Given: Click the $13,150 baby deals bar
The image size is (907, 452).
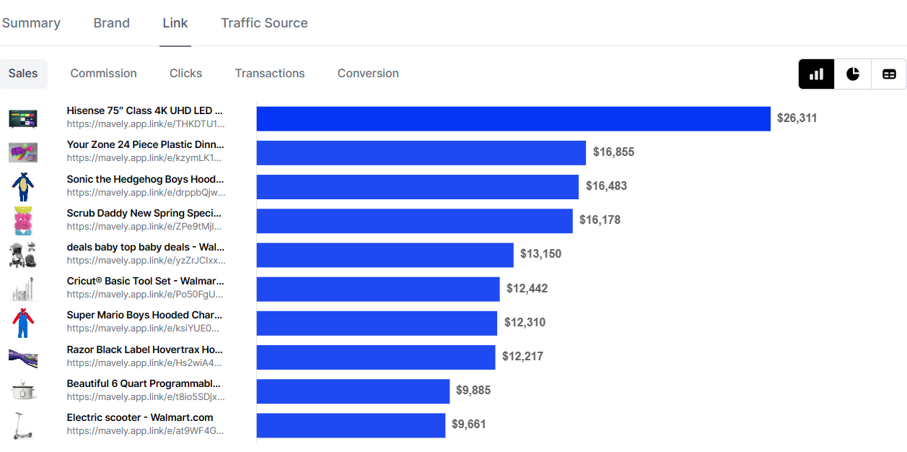Looking at the screenshot, I should (385, 254).
